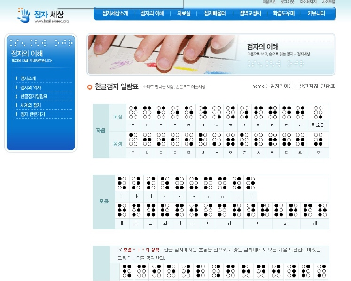Screen dimensions: 351x281
Task: Click the home breadcrumb link
Action: 258,86
